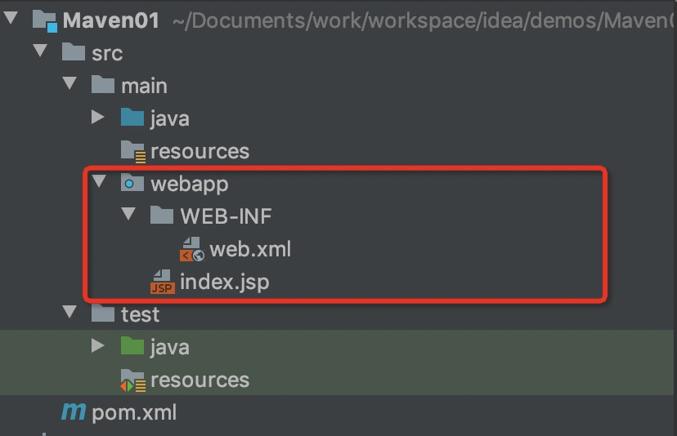Click the blue sources java folder icon
Viewport: 677px width, 436px height.
point(132,117)
